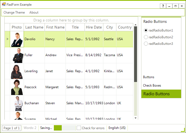Click Nancy Davolio's photo thumbnail

[17, 39]
